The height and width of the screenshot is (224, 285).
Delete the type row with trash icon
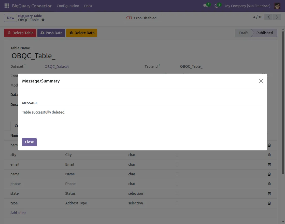pos(269,203)
